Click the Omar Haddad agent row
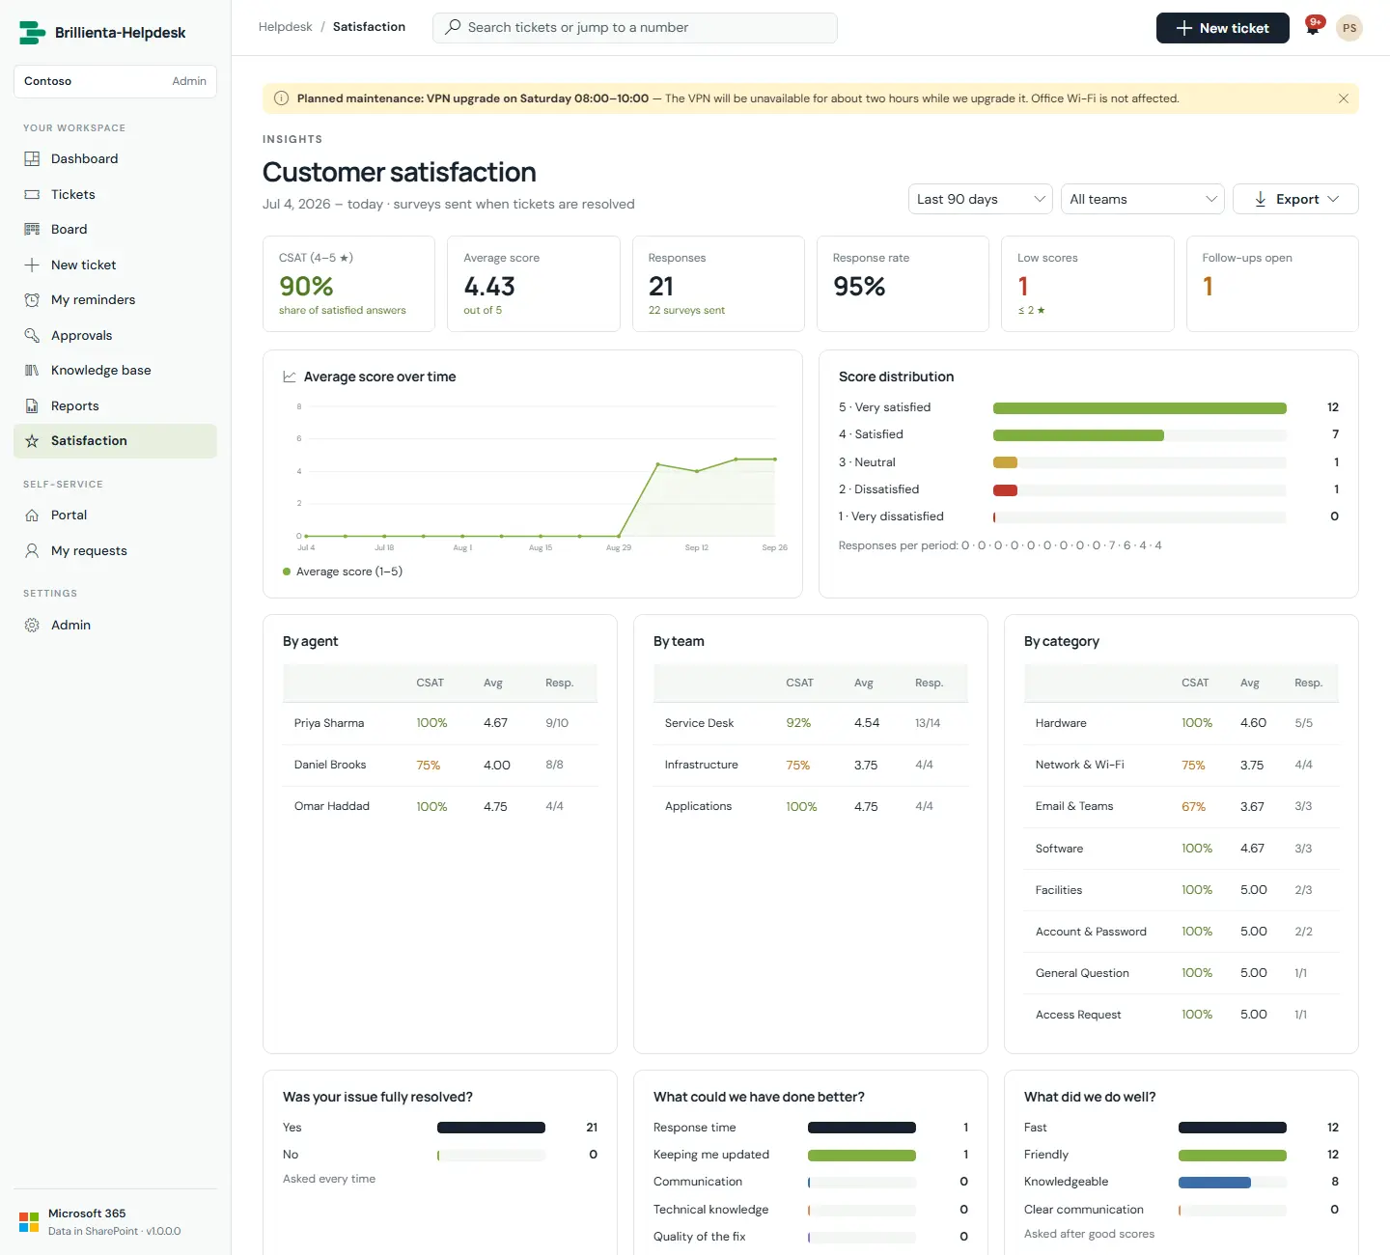This screenshot has height=1255, width=1390. coord(440,806)
